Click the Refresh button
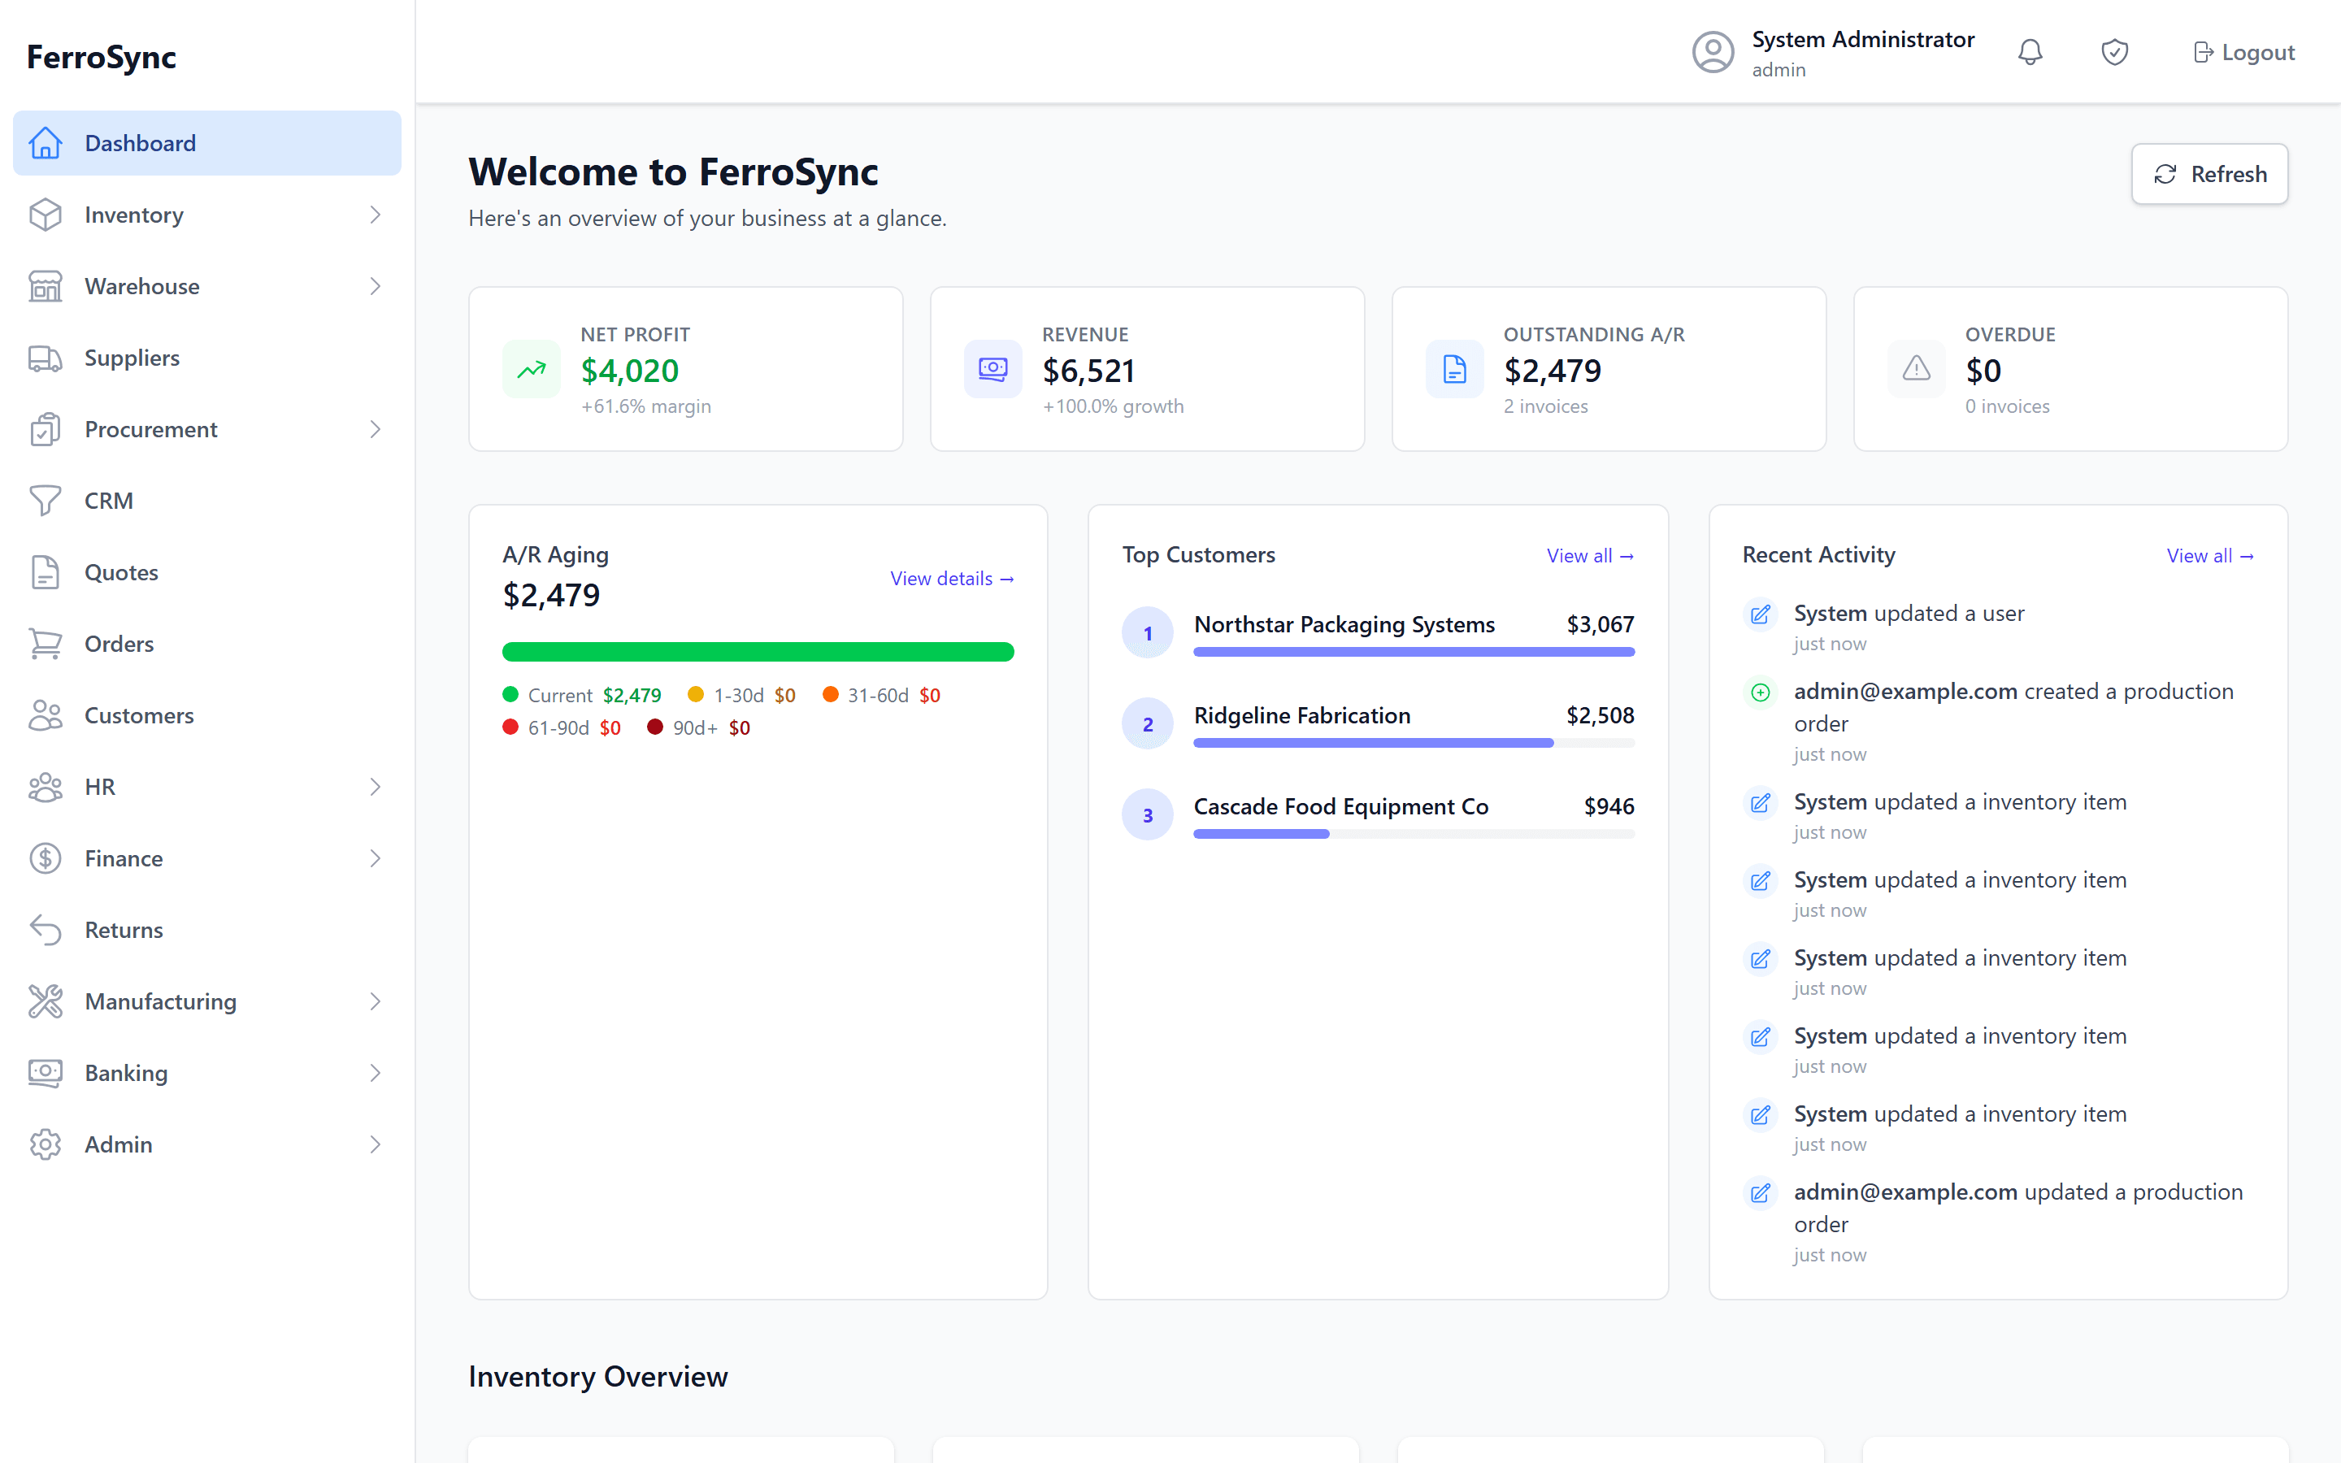The width and height of the screenshot is (2341, 1463). [x=2209, y=174]
